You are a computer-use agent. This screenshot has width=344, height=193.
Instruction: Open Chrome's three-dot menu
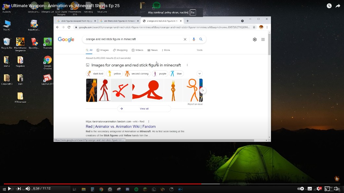pos(267,27)
